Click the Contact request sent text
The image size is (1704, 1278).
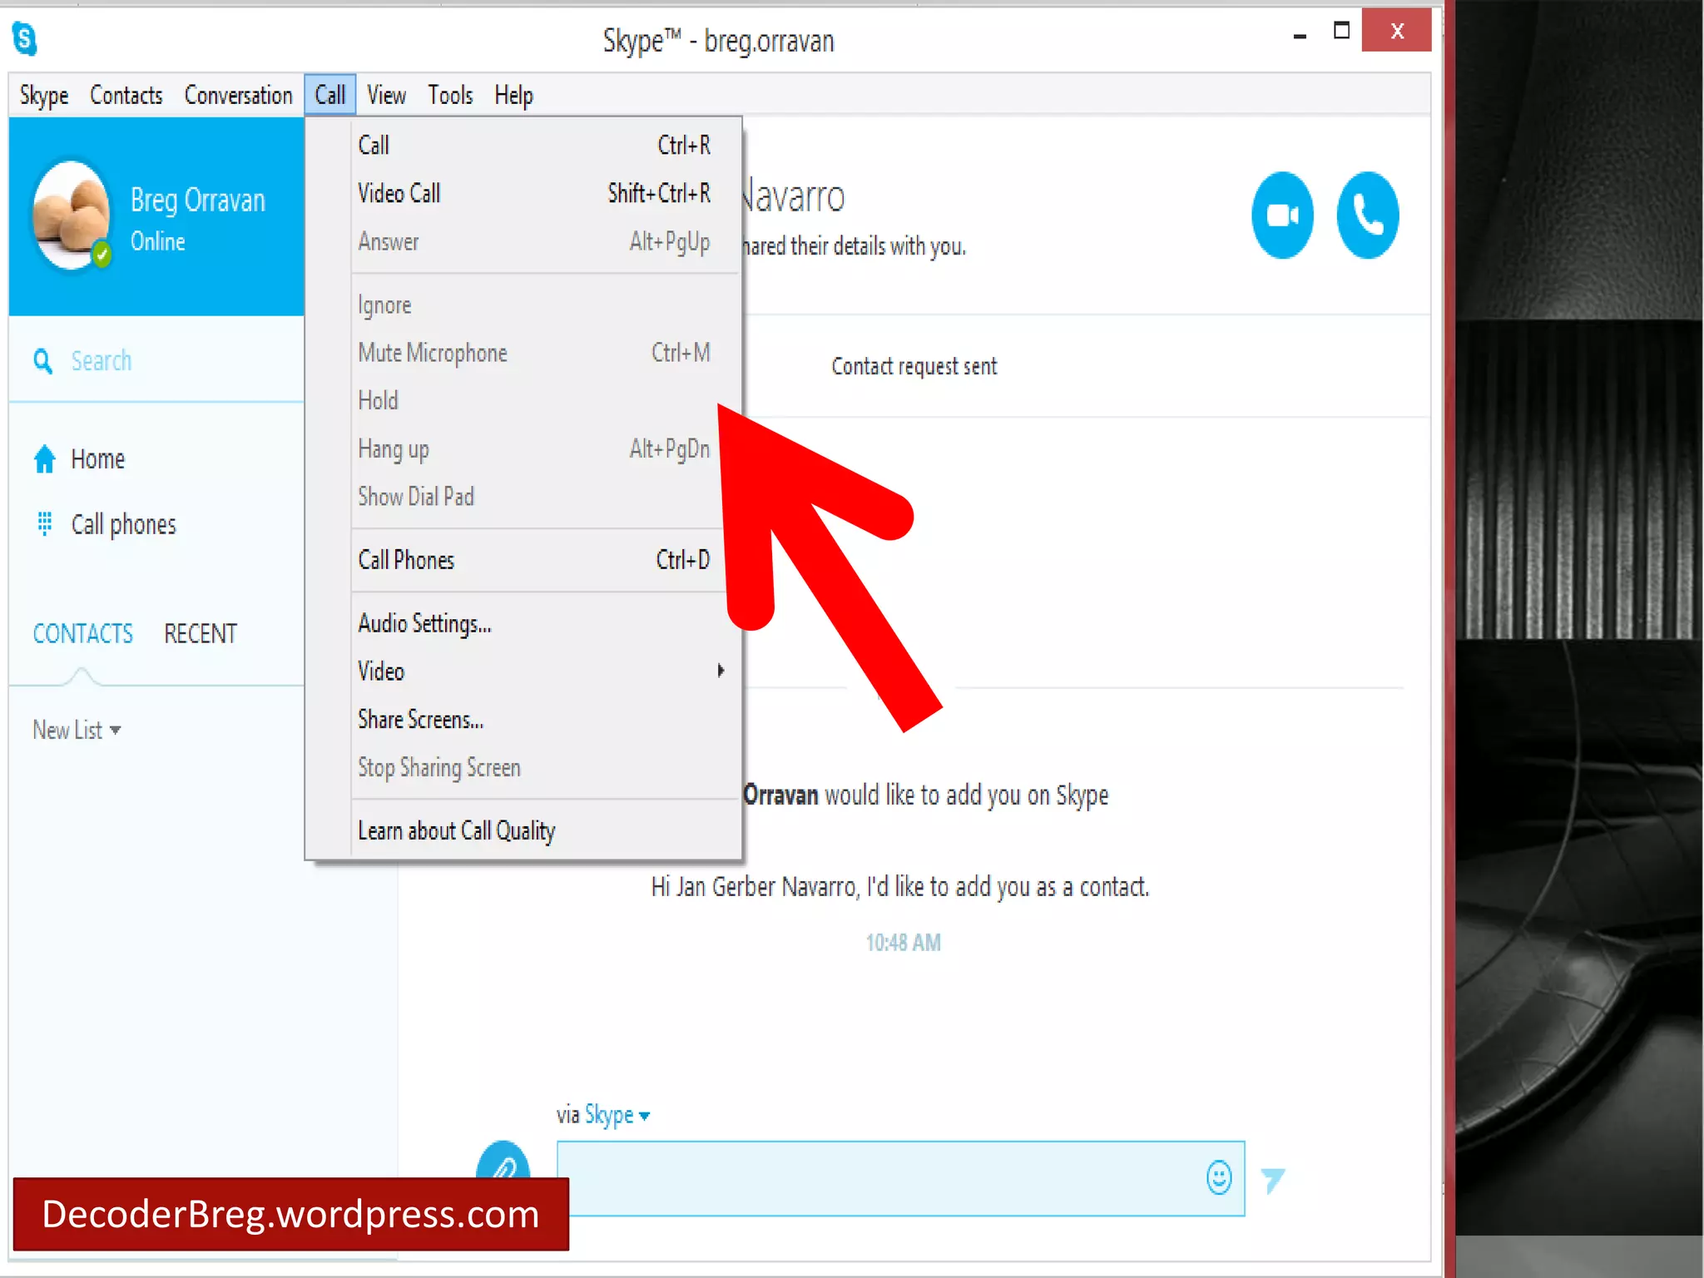pos(914,366)
